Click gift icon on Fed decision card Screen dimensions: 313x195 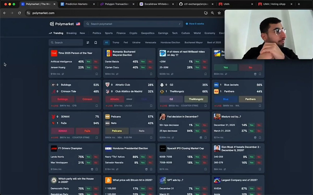coord(201,138)
